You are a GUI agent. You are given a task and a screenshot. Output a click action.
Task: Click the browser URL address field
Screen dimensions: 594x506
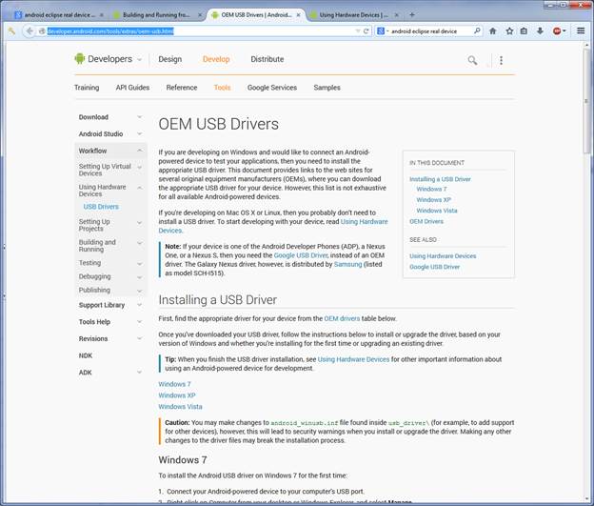pyautogui.click(x=201, y=31)
